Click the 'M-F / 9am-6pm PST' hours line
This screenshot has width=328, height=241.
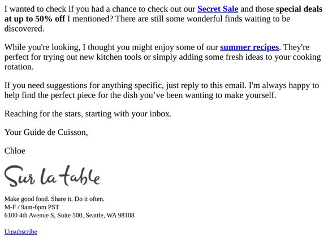[x=32, y=207]
